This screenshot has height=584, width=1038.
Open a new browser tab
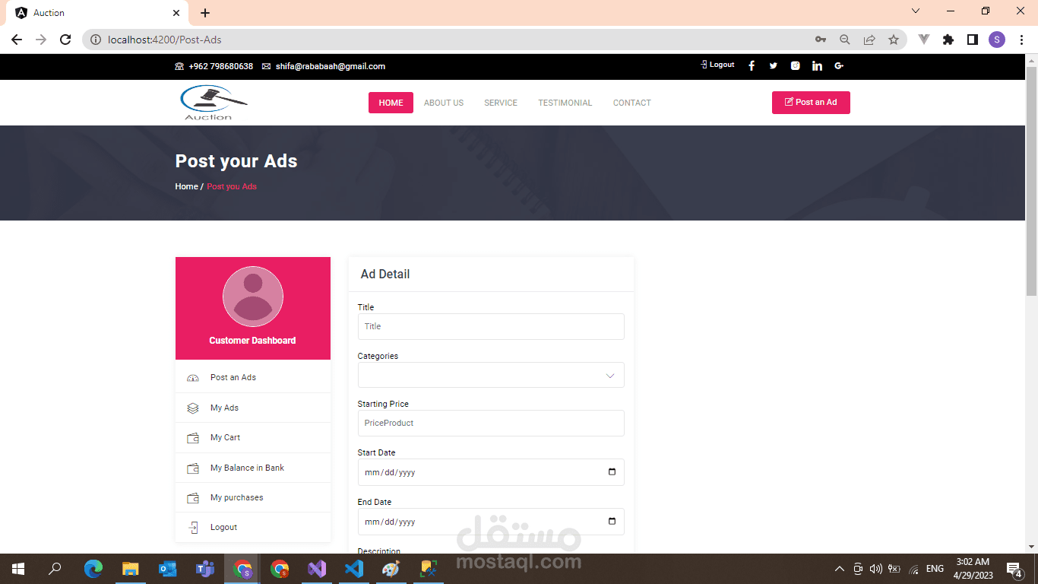205,12
